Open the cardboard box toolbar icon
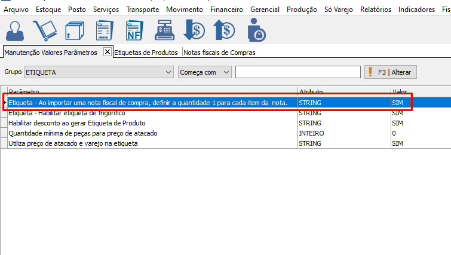The height and width of the screenshot is (255, 451). pyautogui.click(x=74, y=30)
